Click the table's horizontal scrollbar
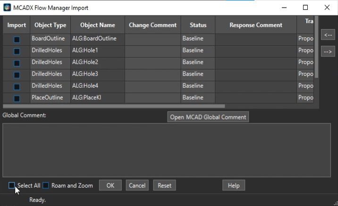The image size is (338, 206). 114,106
